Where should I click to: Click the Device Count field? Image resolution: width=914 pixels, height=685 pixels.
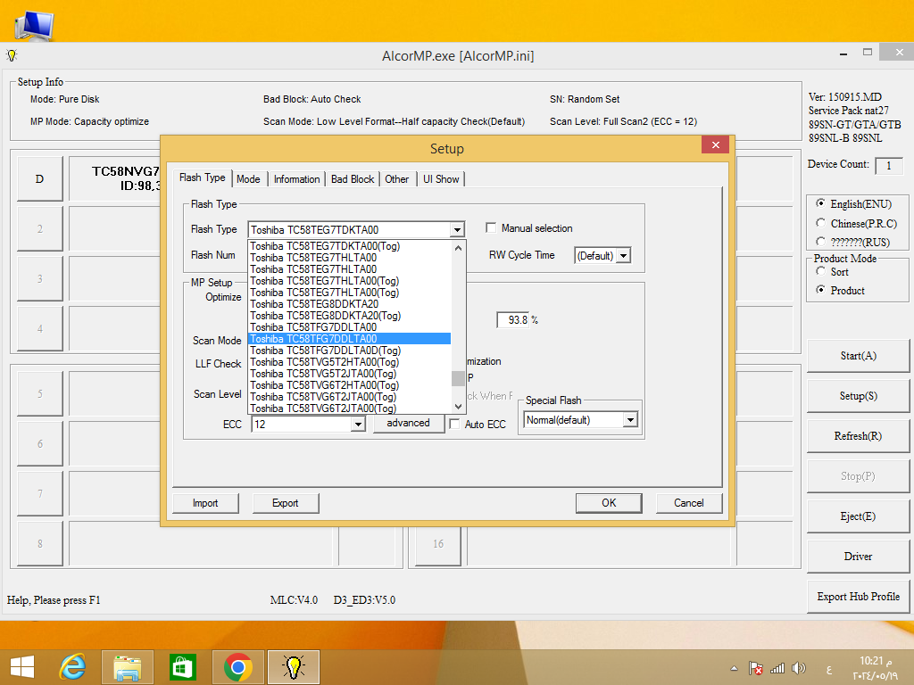[888, 165]
